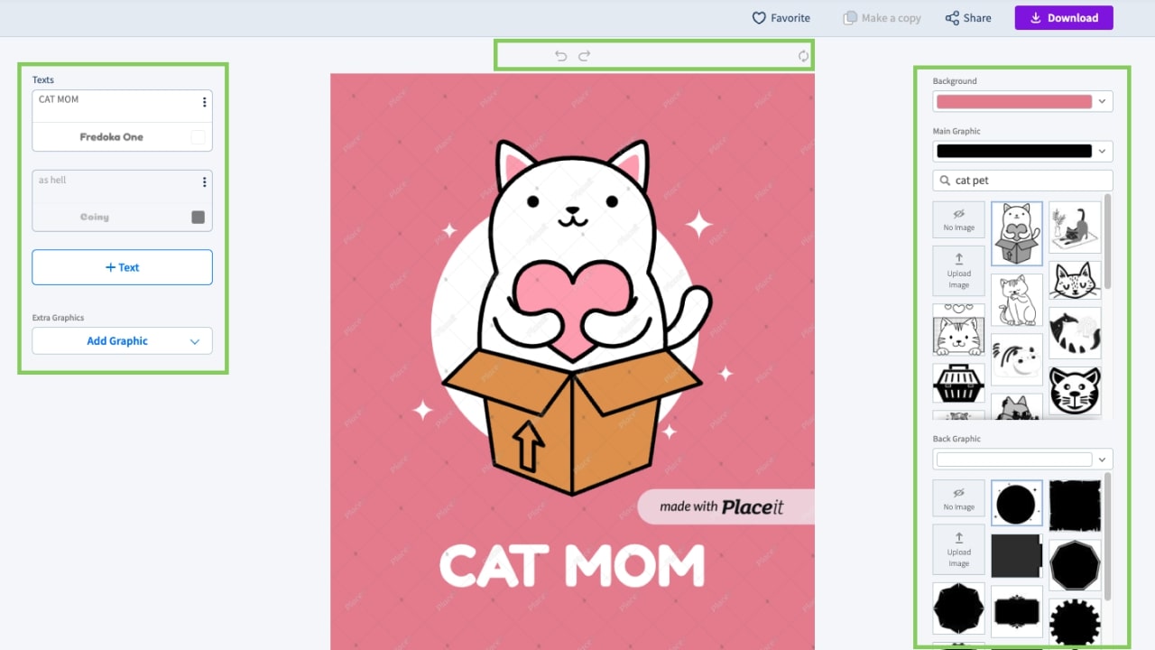Screen dimensions: 1155x650
Task: Click the undo arrow icon
Action: pyautogui.click(x=560, y=56)
